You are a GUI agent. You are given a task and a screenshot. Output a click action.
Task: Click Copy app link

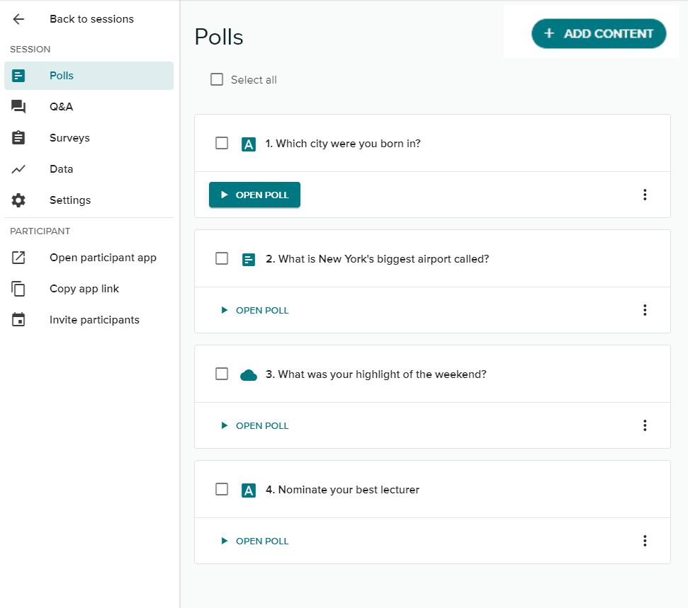pyautogui.click(x=89, y=289)
